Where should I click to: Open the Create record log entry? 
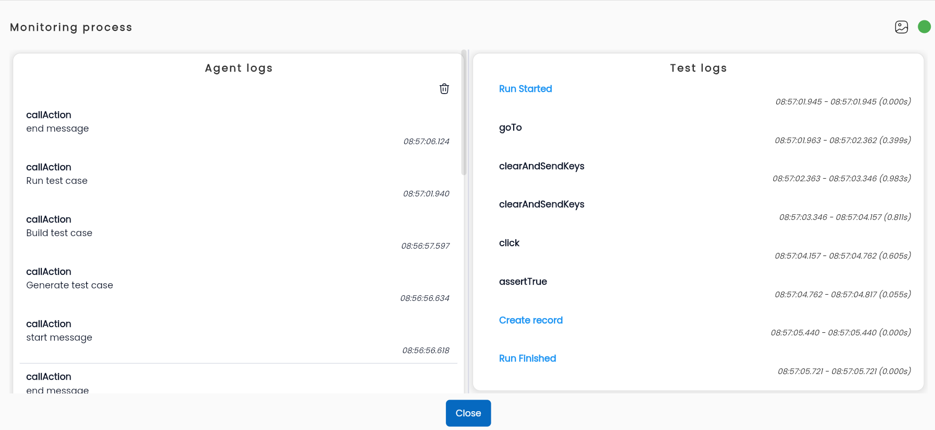pyautogui.click(x=530, y=320)
